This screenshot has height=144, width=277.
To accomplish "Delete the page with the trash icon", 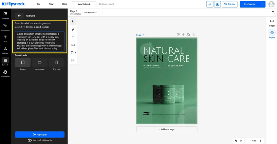I will (194, 35).
